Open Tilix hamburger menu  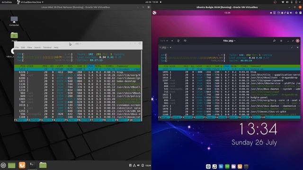click(x=281, y=41)
